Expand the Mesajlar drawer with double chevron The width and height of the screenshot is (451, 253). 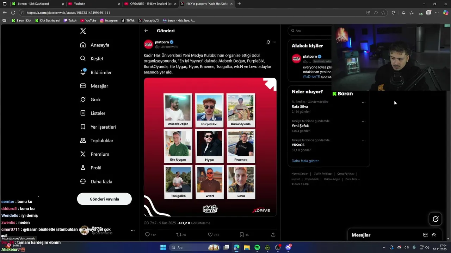(x=434, y=235)
